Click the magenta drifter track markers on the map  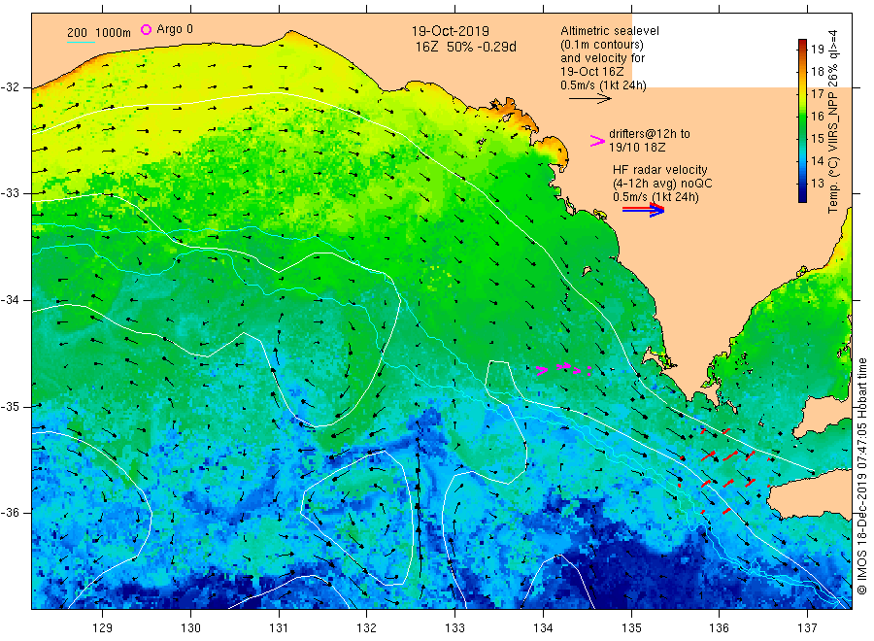(563, 369)
